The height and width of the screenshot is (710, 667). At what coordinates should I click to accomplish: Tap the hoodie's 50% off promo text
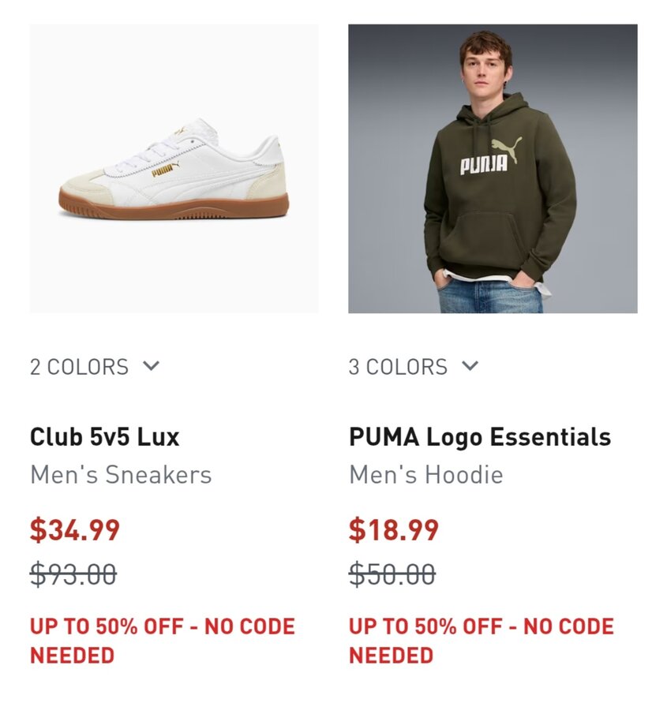click(482, 641)
